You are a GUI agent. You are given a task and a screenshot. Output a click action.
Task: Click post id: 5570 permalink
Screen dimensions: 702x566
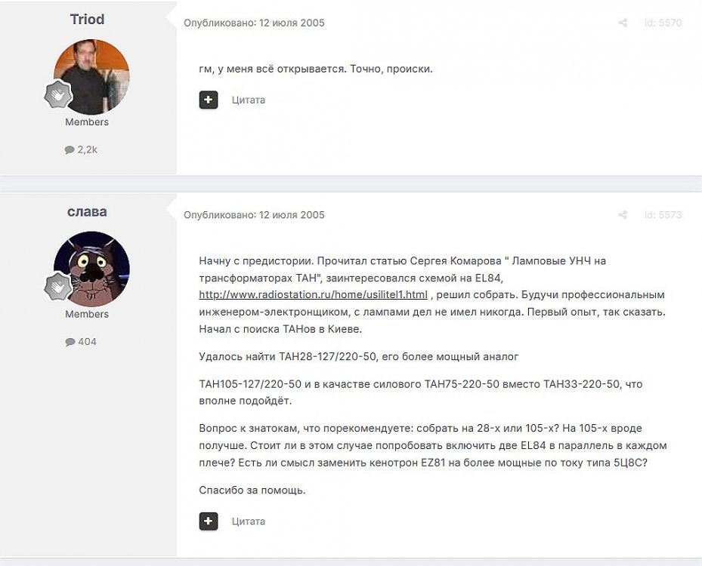pyautogui.click(x=663, y=23)
